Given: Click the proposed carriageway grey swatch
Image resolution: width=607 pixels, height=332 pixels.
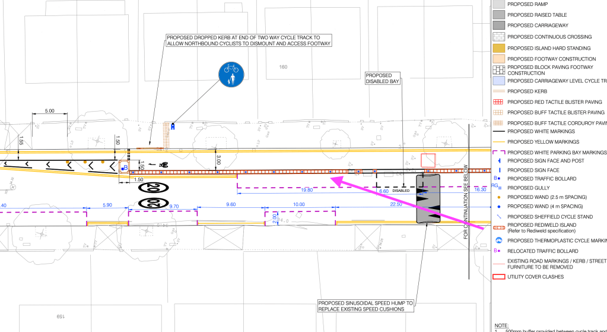Looking at the screenshot, I should (x=498, y=26).
